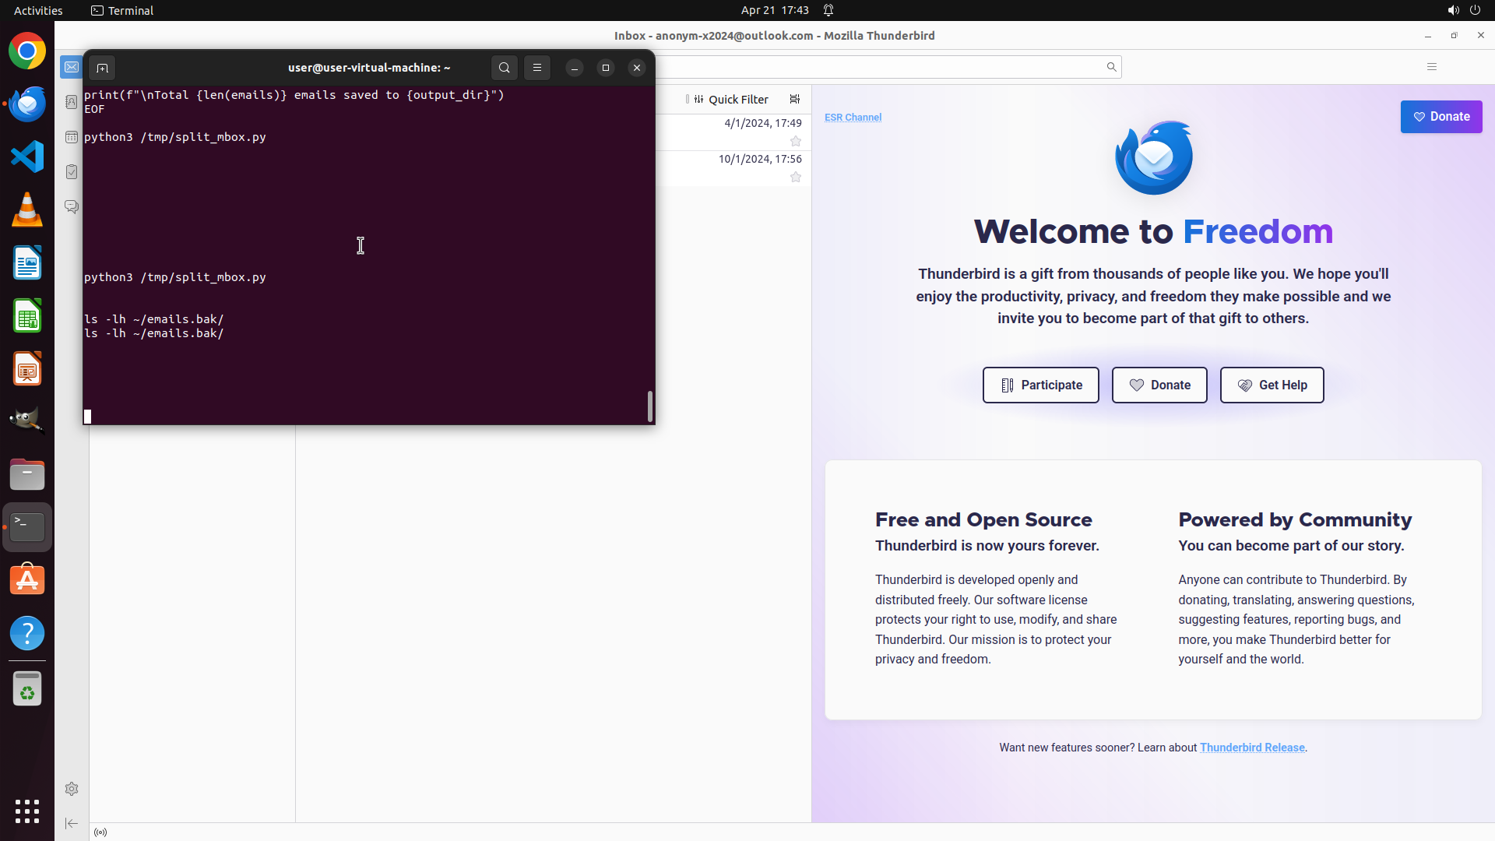
Task: Collapse the spaces toolbar
Action: (x=72, y=823)
